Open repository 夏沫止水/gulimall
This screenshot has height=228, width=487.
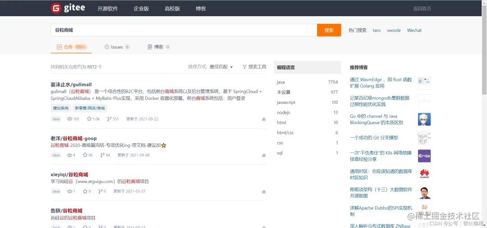(71, 85)
